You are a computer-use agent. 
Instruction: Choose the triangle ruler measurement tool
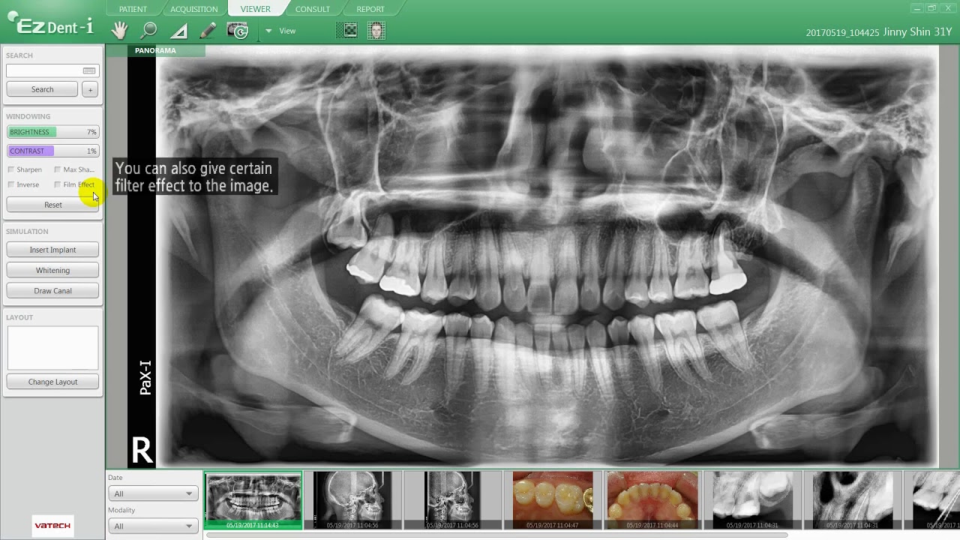[x=178, y=31]
